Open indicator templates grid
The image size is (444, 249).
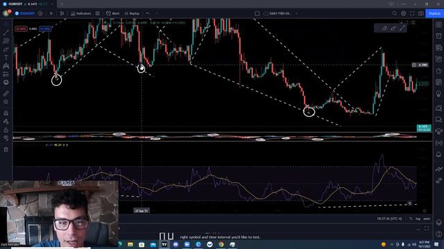click(x=98, y=13)
